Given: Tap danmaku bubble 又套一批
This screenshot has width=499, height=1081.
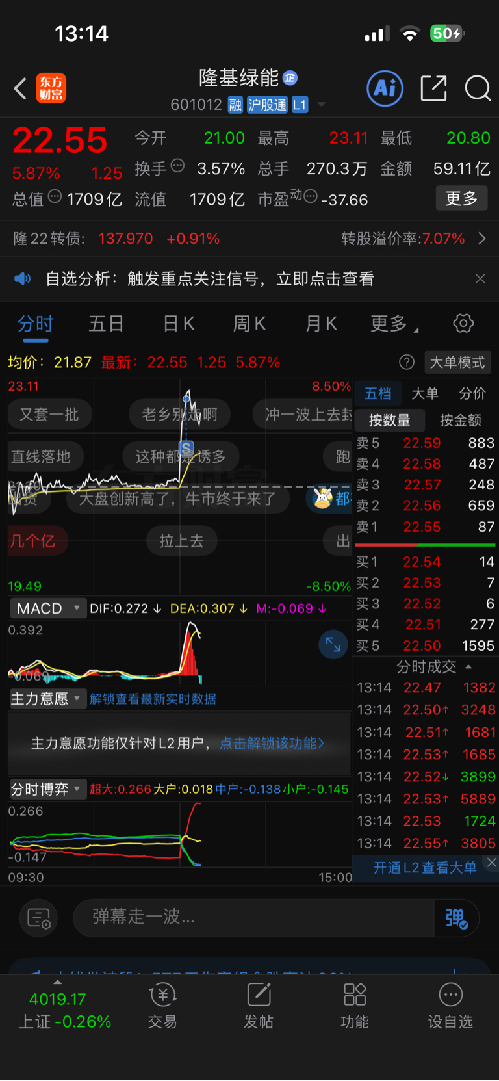Looking at the screenshot, I should pos(49,414).
